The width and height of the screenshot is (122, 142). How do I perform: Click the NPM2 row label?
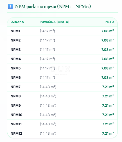(16, 40)
